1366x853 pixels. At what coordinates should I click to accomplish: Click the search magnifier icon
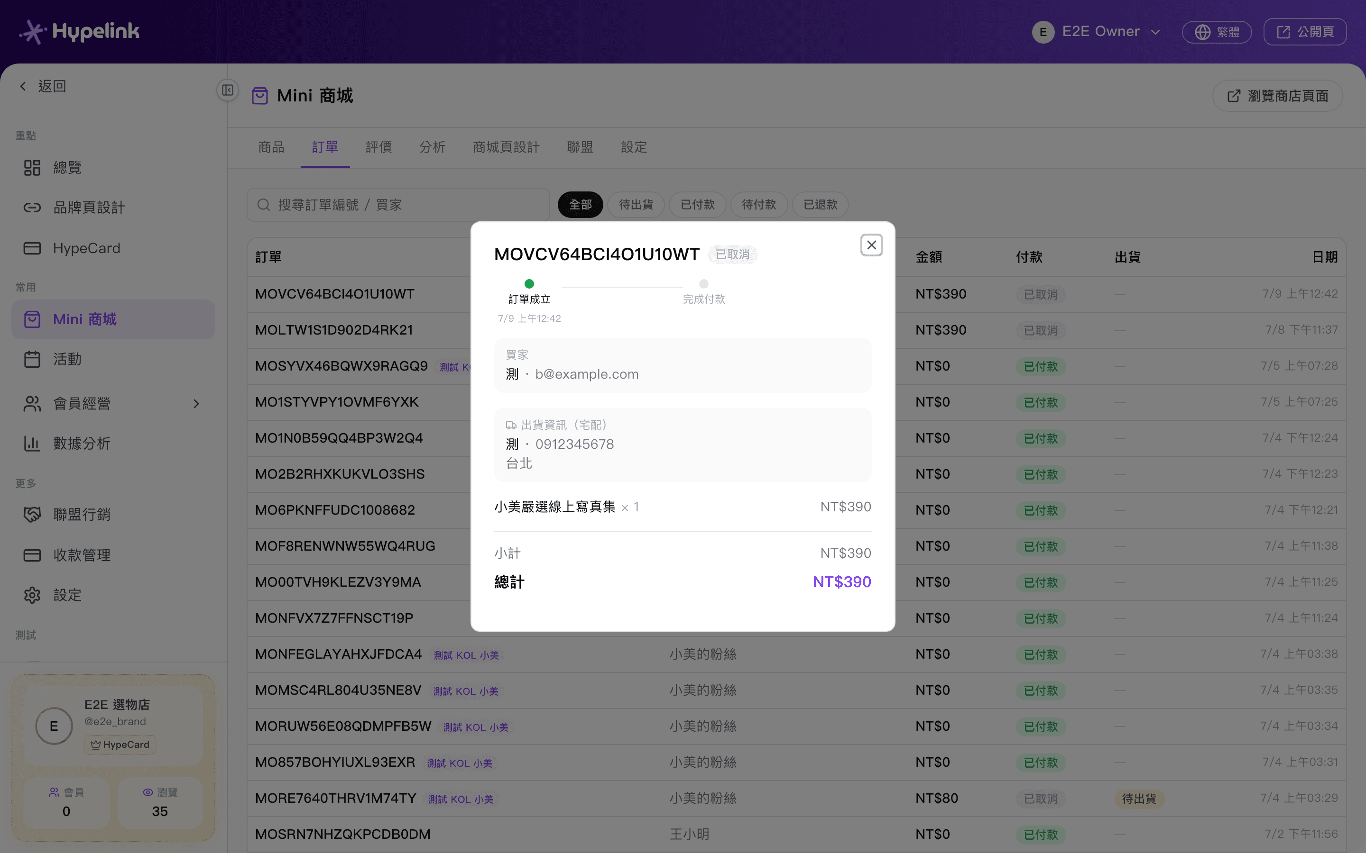click(x=264, y=205)
